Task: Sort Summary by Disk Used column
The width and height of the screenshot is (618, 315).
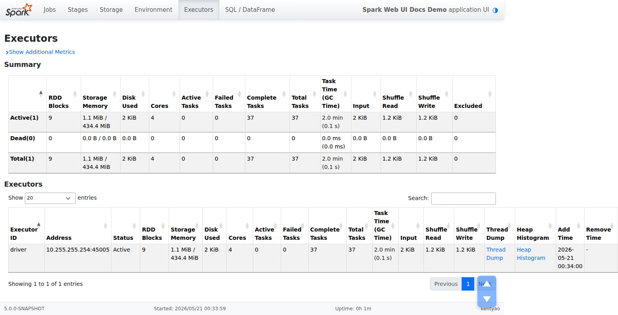Action: coord(135,94)
